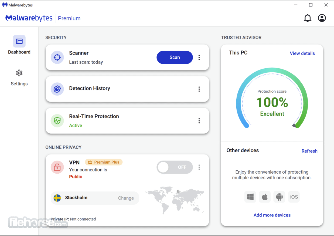
Task: Click the Scanner crosshair icon
Action: [x=57, y=57]
